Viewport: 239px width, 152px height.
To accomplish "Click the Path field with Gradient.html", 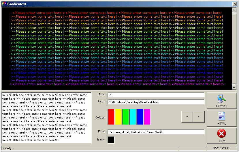I will coord(156,102).
